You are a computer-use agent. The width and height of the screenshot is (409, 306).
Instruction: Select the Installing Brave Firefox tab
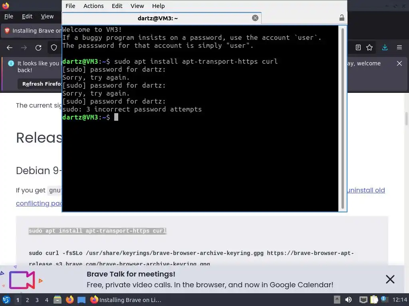pos(31,31)
